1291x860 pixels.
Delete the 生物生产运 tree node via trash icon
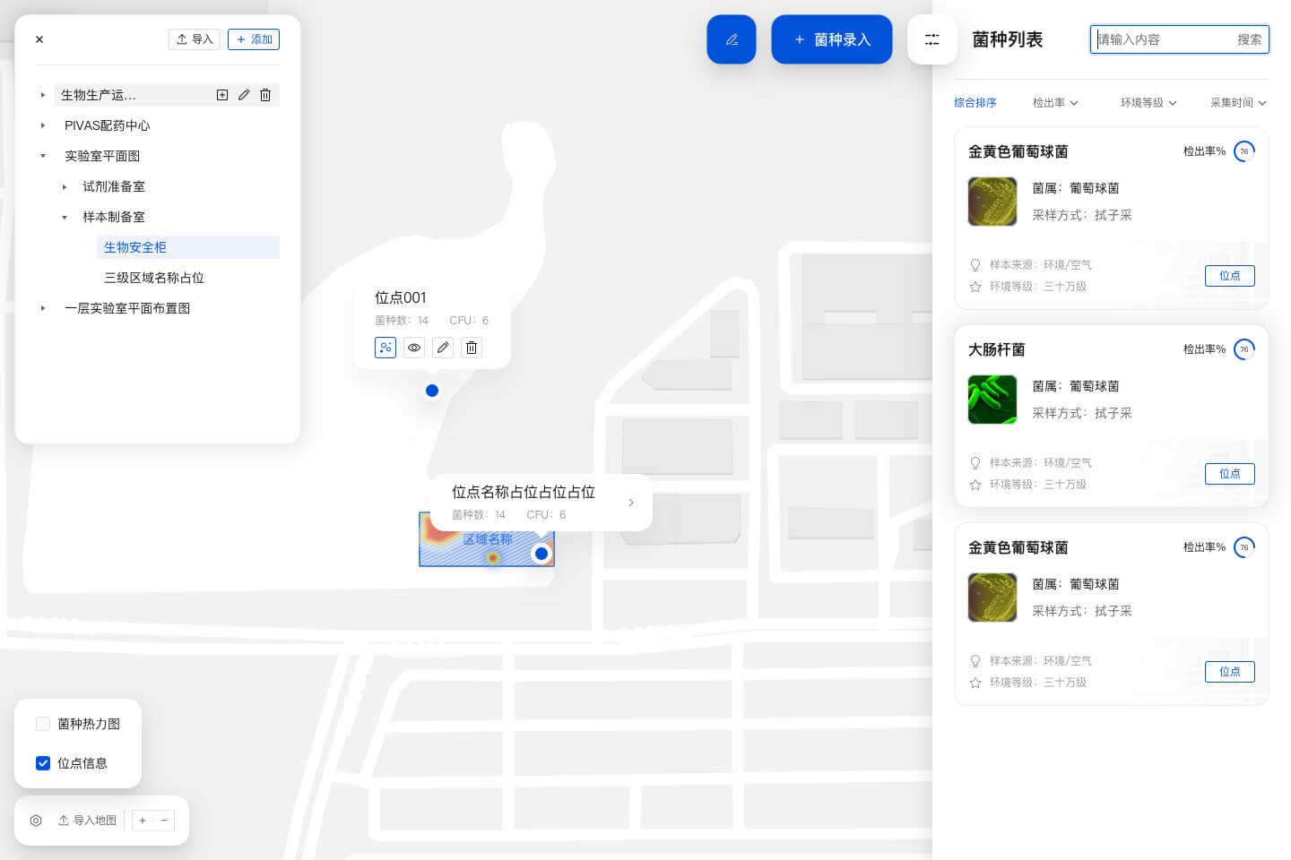265,95
